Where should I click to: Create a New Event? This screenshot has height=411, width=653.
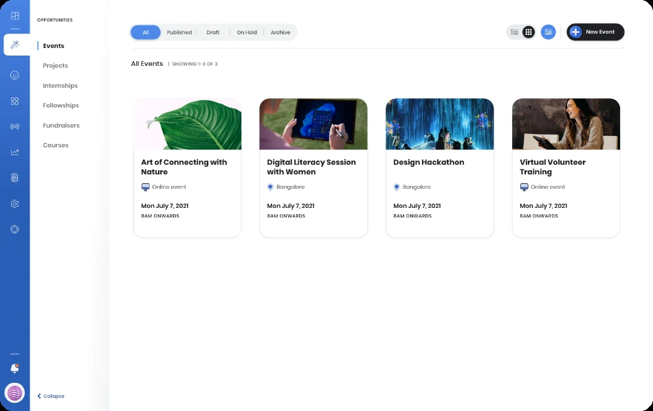[595, 32]
